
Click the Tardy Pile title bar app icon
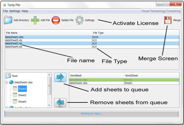click(x=4, y=5)
